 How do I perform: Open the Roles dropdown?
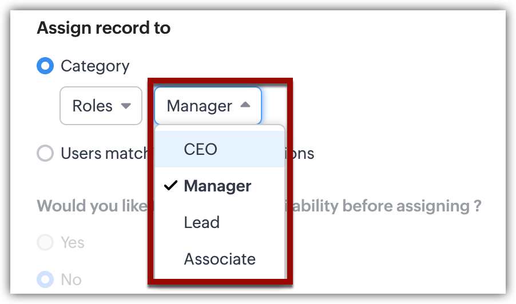101,106
